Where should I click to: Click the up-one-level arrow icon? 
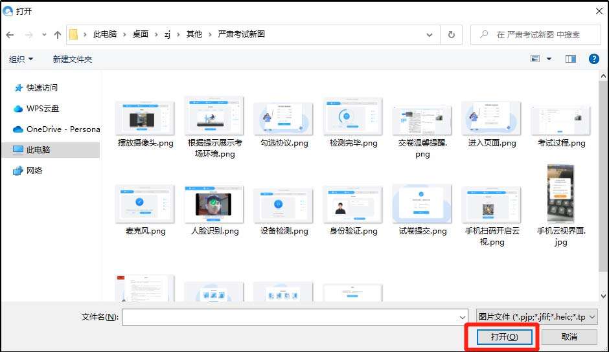pyautogui.click(x=58, y=35)
